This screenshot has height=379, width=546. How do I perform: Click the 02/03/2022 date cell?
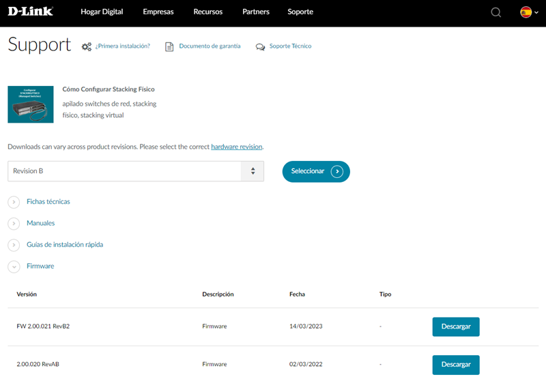[306, 364]
